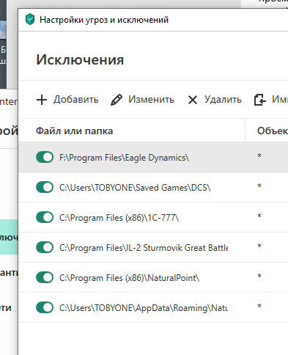This screenshot has width=288, height=355.
Task: Disable the 1C-777 exclusion switch
Action: tap(45, 217)
